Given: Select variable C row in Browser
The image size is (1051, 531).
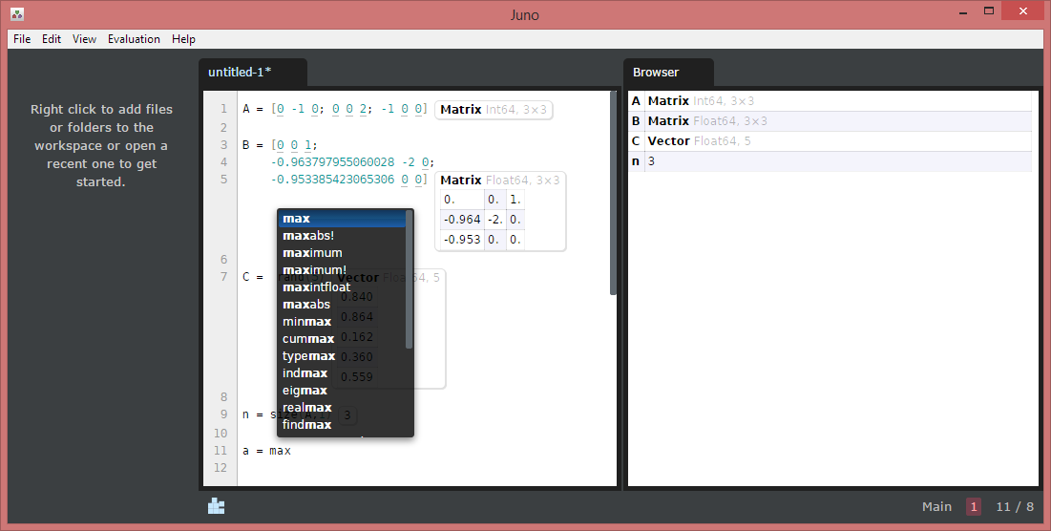Looking at the screenshot, I should click(x=830, y=141).
